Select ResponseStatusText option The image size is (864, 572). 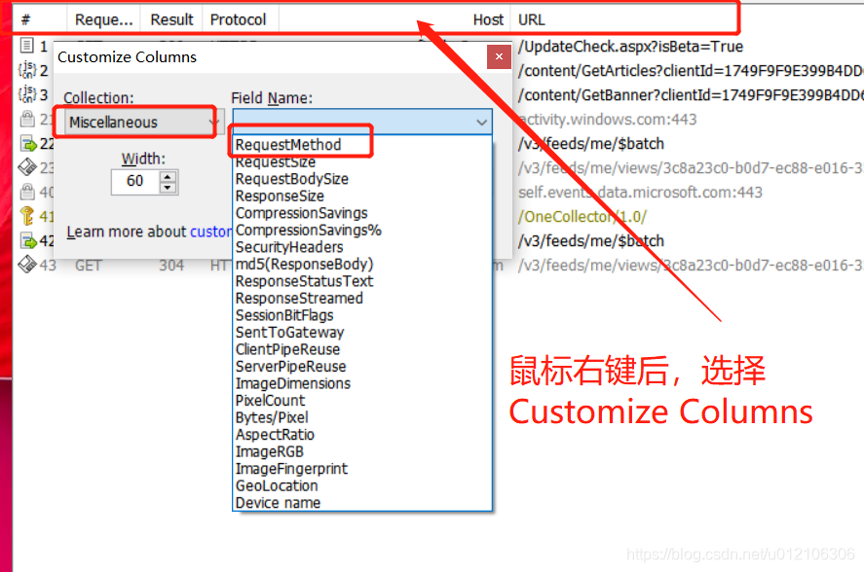tap(304, 281)
